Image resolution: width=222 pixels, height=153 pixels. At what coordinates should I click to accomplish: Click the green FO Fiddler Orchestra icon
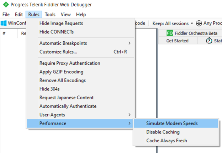click(x=170, y=33)
